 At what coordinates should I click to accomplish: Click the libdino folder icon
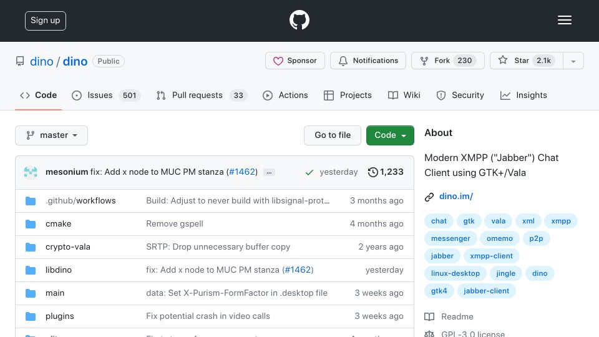click(x=31, y=270)
